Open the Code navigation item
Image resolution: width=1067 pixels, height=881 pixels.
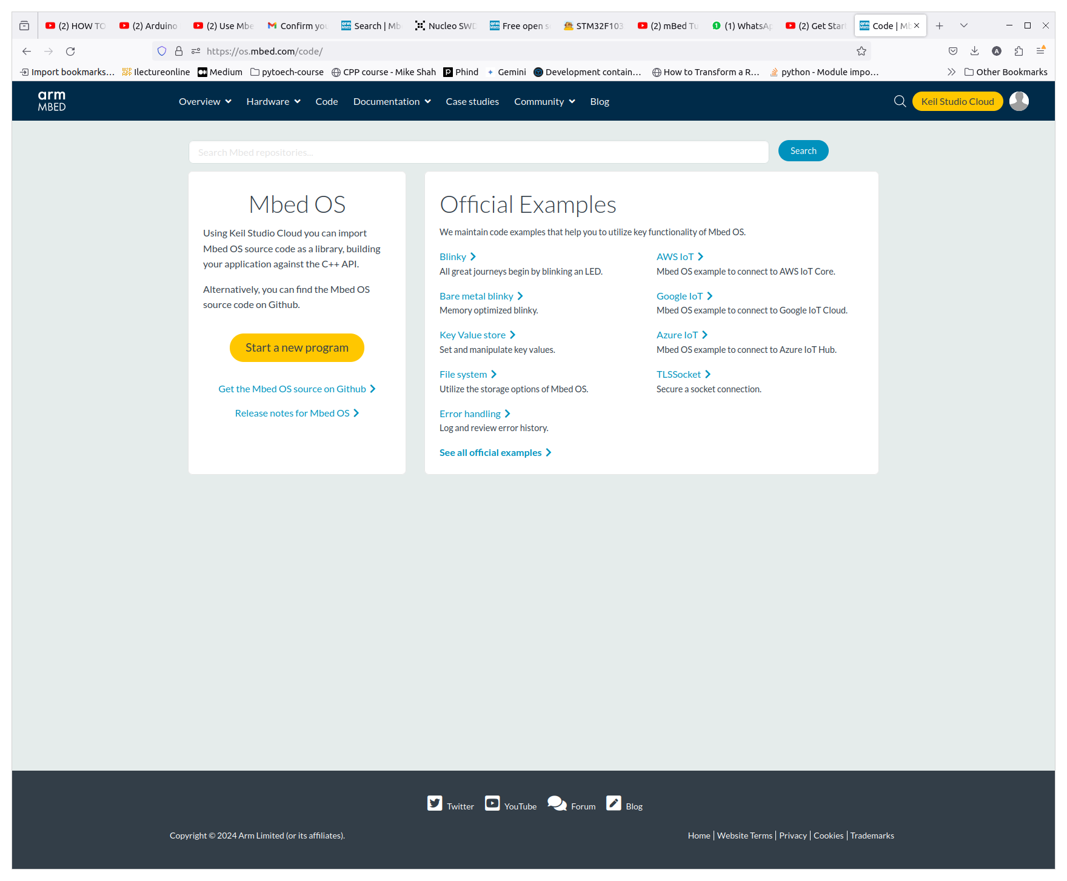click(x=327, y=101)
